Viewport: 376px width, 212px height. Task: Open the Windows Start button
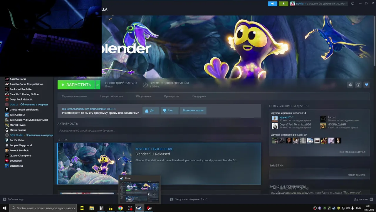coord(5,208)
